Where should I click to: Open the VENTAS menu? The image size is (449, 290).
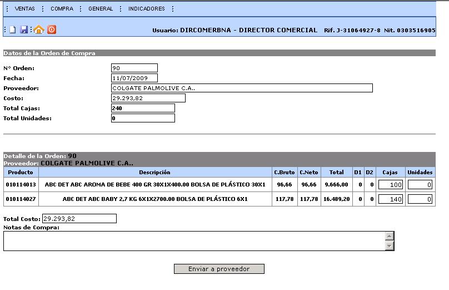click(x=24, y=9)
